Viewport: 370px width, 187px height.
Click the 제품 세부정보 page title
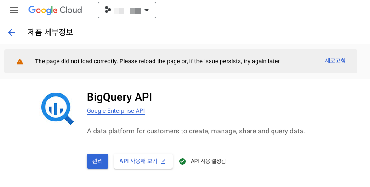click(x=51, y=32)
